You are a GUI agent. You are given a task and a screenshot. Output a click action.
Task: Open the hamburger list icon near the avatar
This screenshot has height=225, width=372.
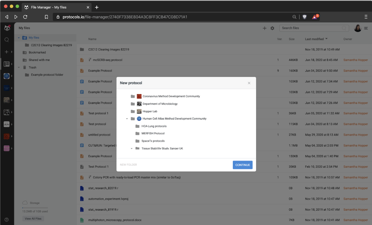coord(366,28)
